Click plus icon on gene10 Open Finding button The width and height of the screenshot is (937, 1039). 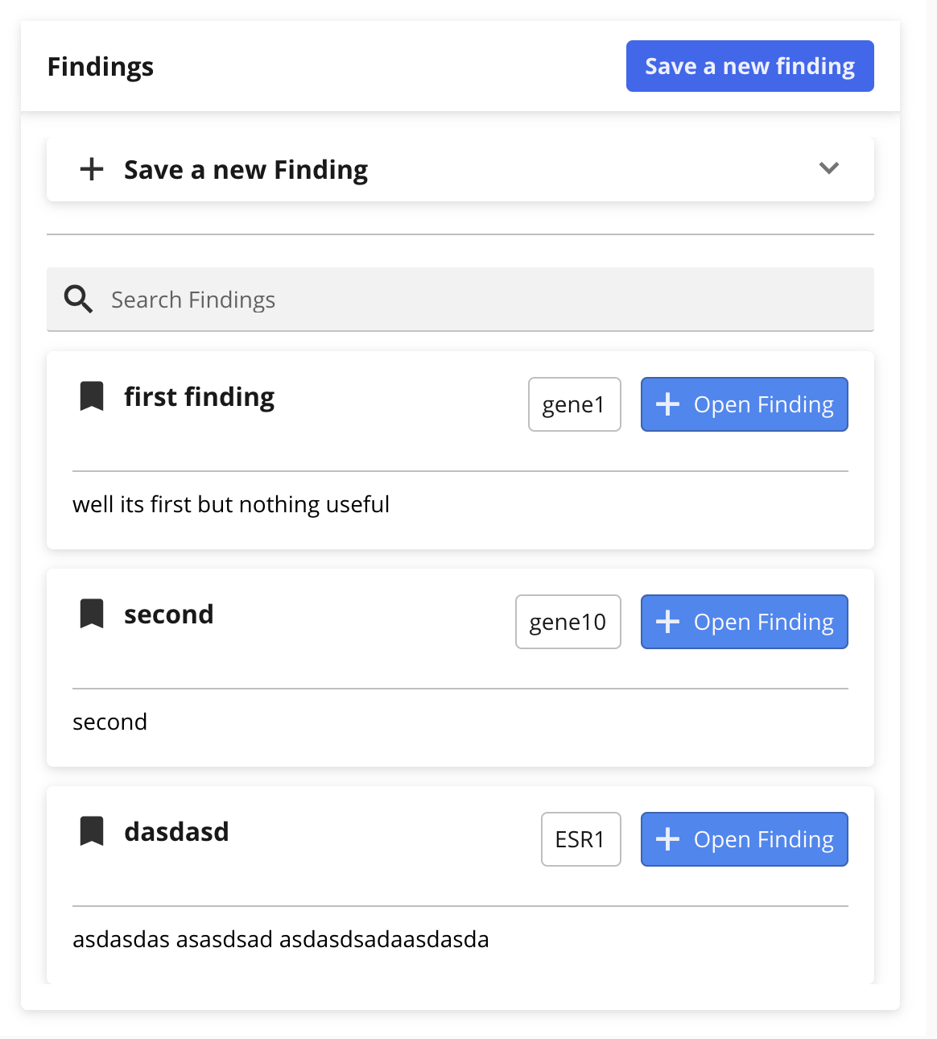pyautogui.click(x=668, y=622)
